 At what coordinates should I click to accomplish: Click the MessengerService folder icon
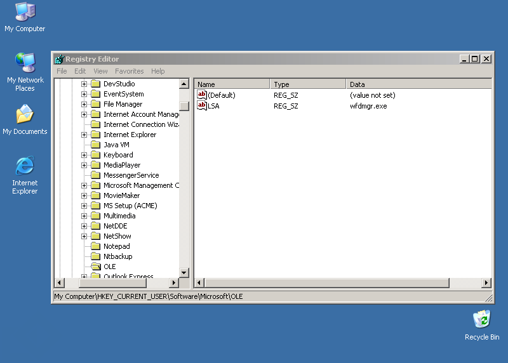point(96,175)
